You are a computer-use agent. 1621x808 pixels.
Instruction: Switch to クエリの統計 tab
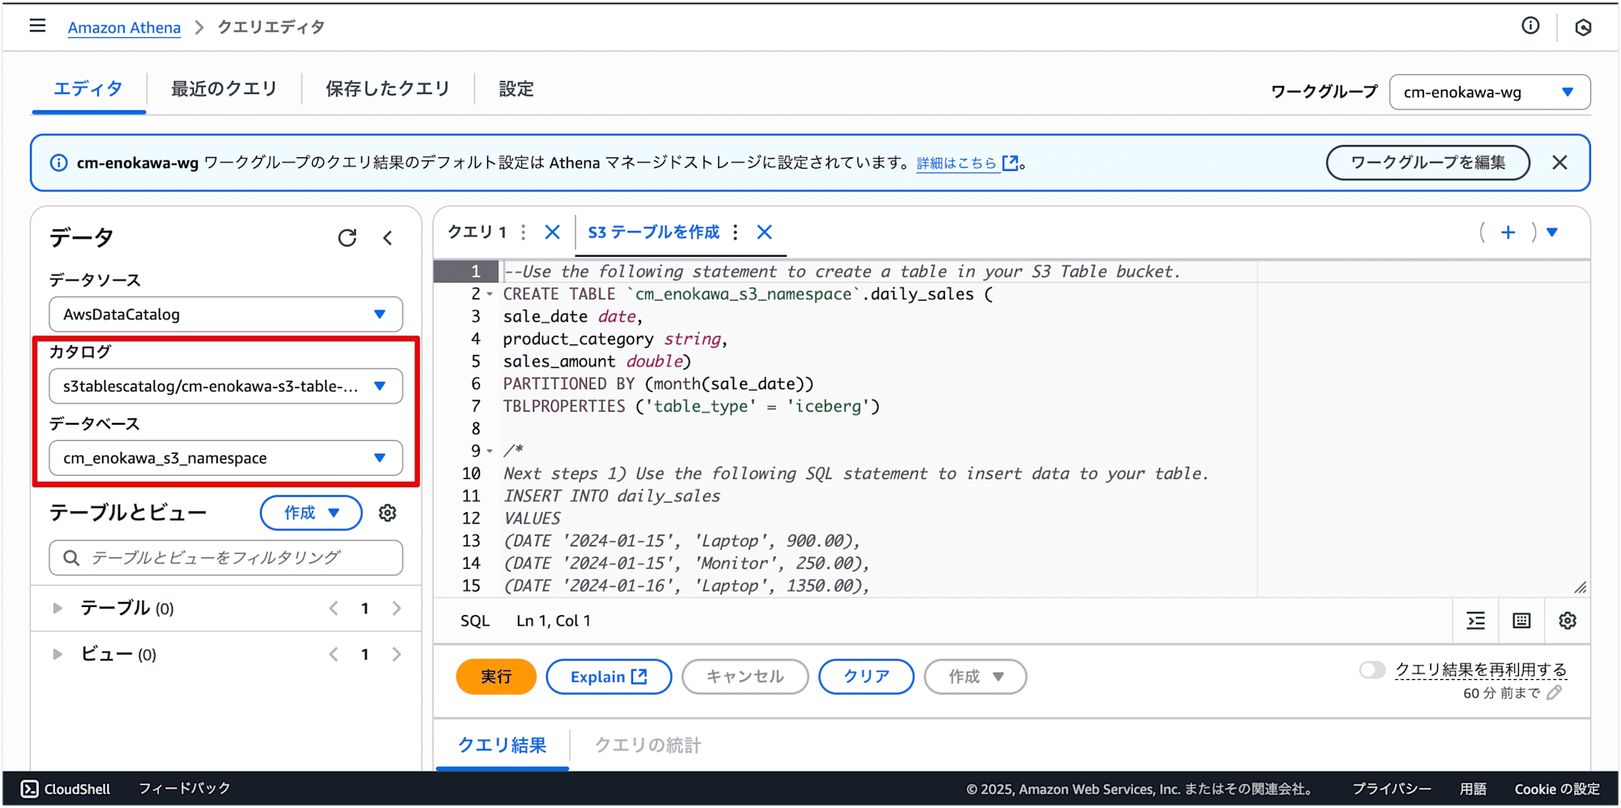click(648, 746)
